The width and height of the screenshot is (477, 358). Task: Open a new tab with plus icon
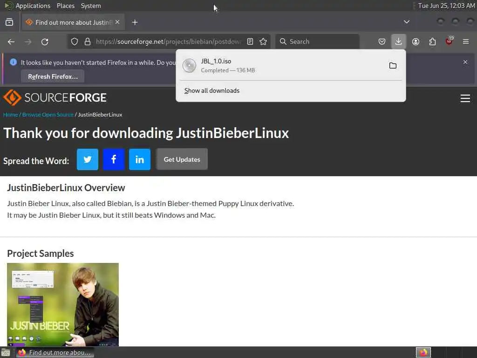pos(135,22)
